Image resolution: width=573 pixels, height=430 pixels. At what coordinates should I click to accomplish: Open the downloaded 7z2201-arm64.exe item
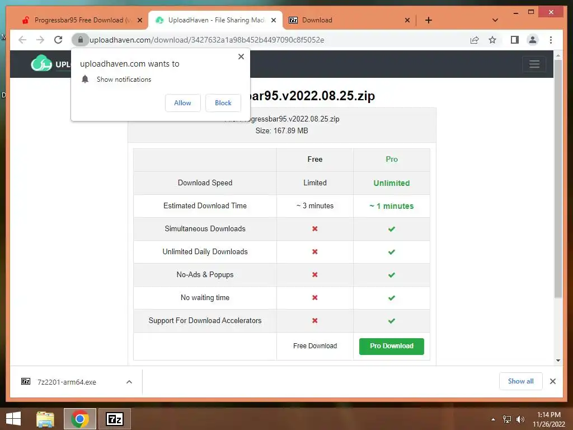point(67,382)
